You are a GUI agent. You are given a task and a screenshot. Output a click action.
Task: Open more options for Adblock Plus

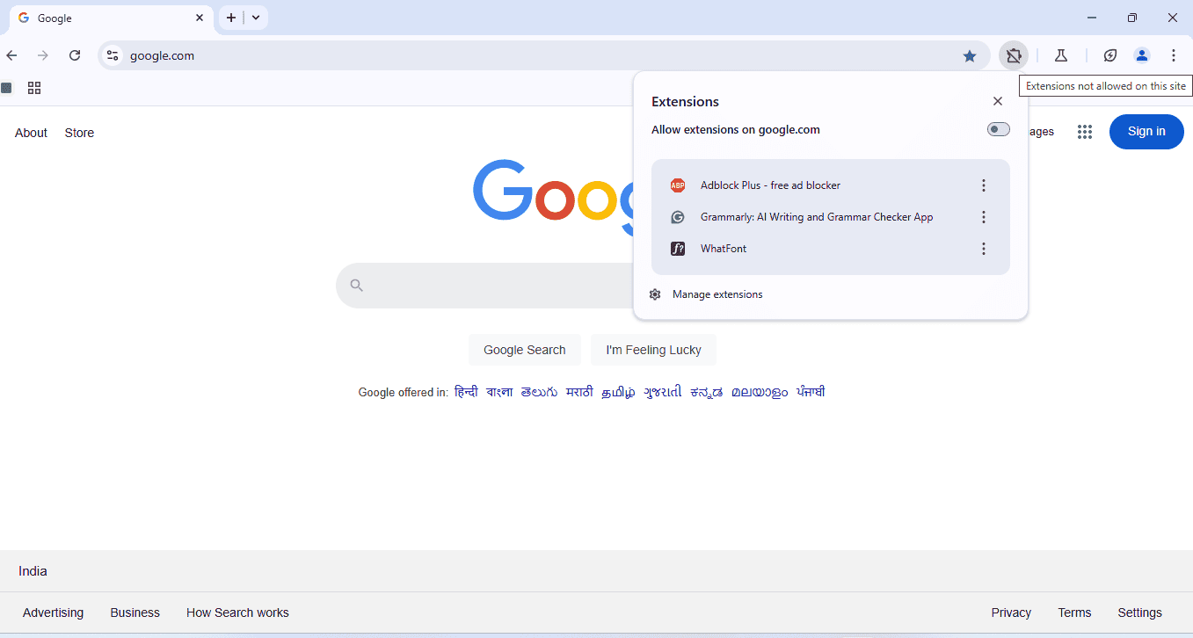pos(984,185)
